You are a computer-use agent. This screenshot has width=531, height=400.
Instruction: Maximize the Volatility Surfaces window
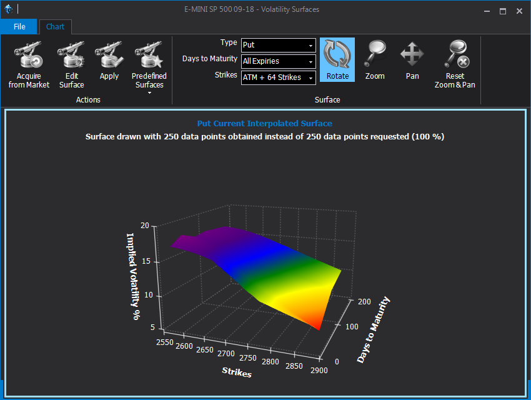tap(503, 11)
